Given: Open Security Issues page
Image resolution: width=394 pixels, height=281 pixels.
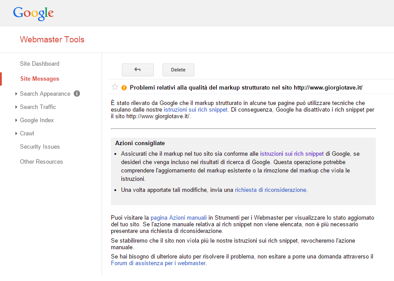Looking at the screenshot, I should click(40, 146).
